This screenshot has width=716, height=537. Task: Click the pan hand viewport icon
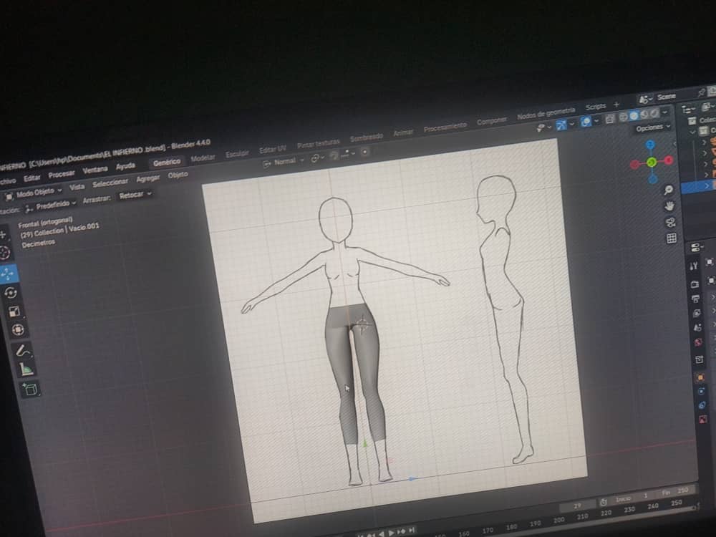pos(669,206)
